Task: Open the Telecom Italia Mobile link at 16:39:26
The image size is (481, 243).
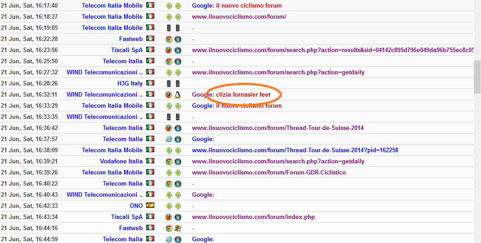Action: (112, 172)
